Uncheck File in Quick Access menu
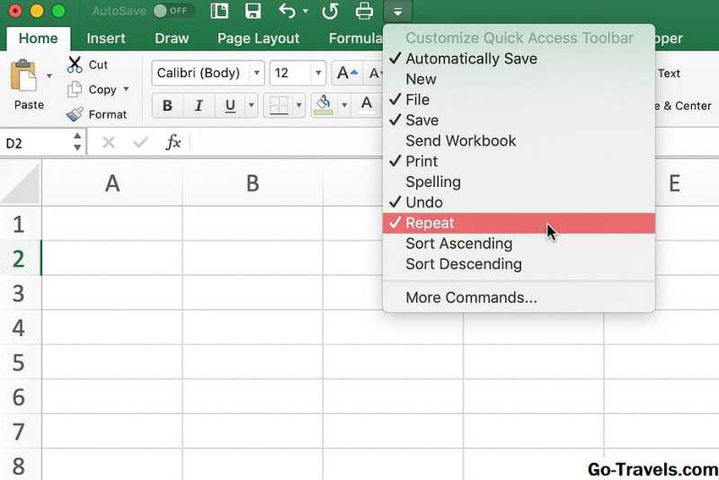The height and width of the screenshot is (480, 719). tap(519, 100)
